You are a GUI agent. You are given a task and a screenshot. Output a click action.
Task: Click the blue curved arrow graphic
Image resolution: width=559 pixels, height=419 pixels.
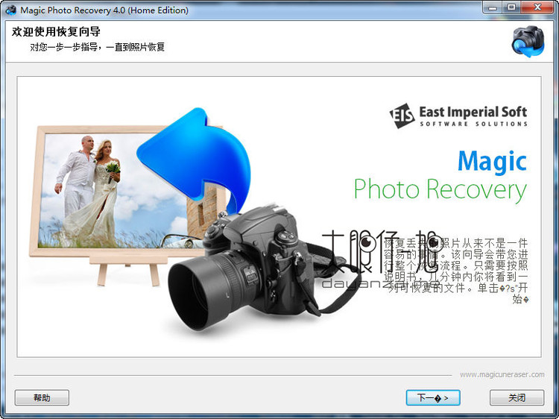[195, 159]
